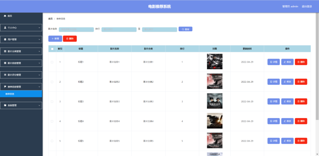
Task: Click red 删除 for row 标题3
Action: 301,101
